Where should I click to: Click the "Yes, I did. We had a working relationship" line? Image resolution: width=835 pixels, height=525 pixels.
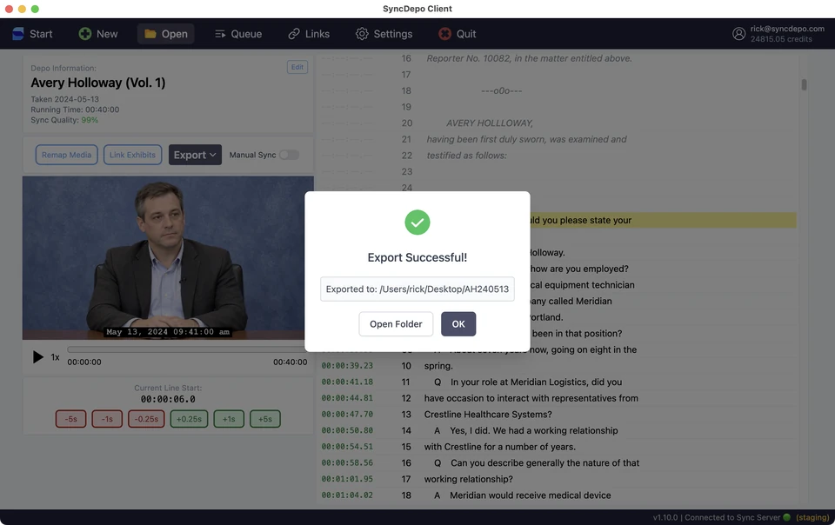(533, 430)
